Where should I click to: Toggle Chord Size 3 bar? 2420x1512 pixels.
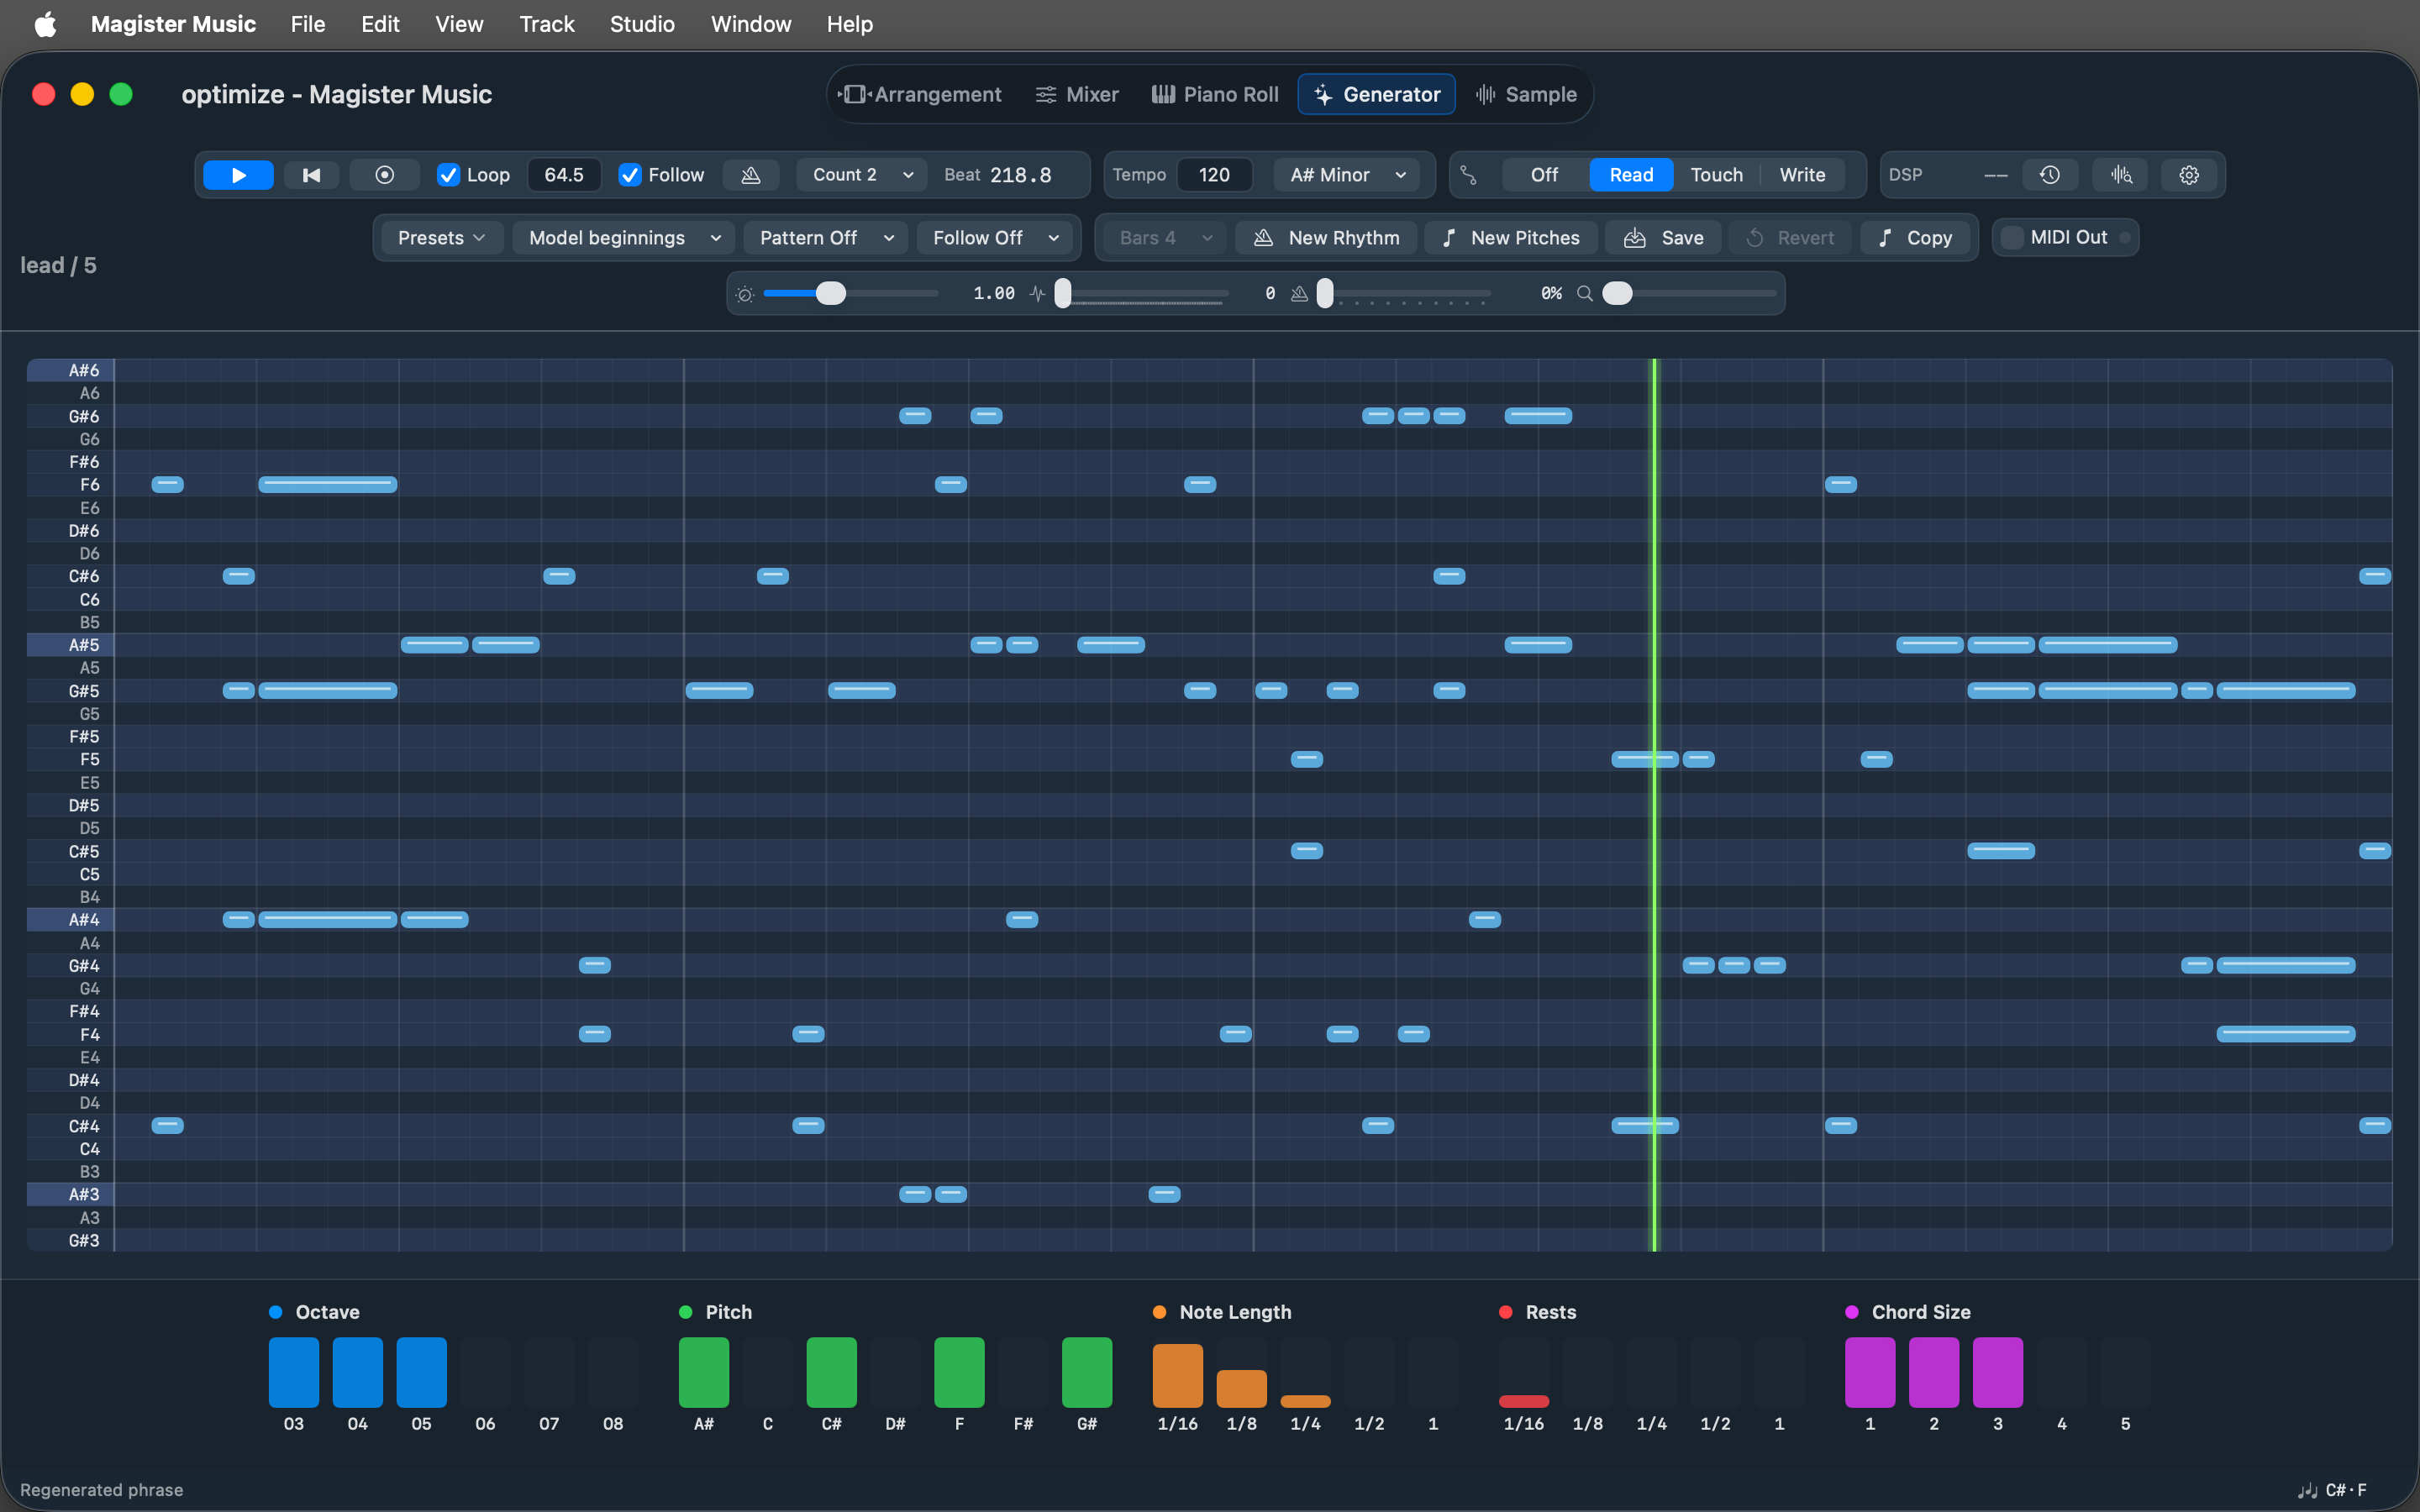click(1998, 1372)
